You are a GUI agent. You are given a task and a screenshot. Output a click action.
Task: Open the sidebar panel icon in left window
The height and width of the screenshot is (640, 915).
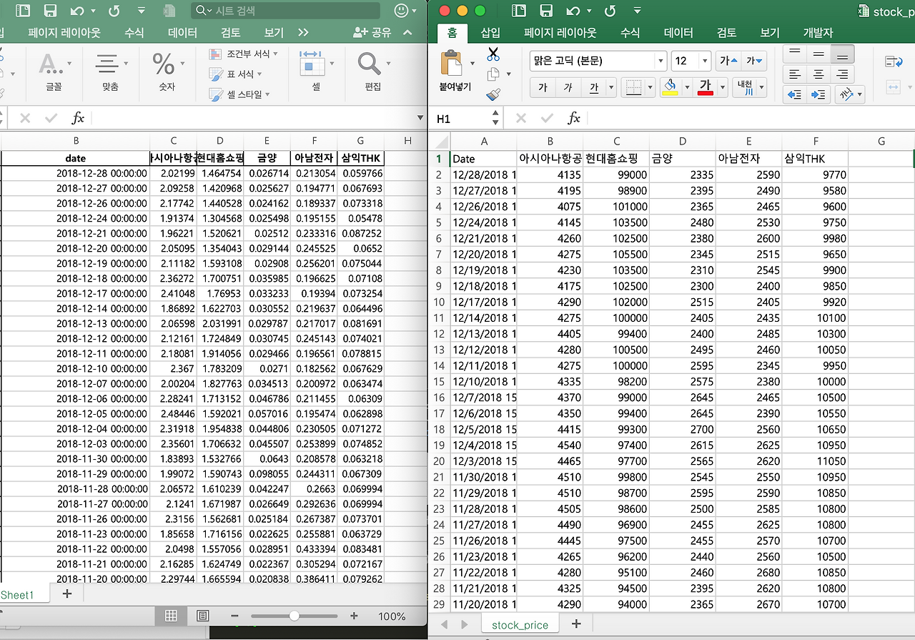[23, 11]
